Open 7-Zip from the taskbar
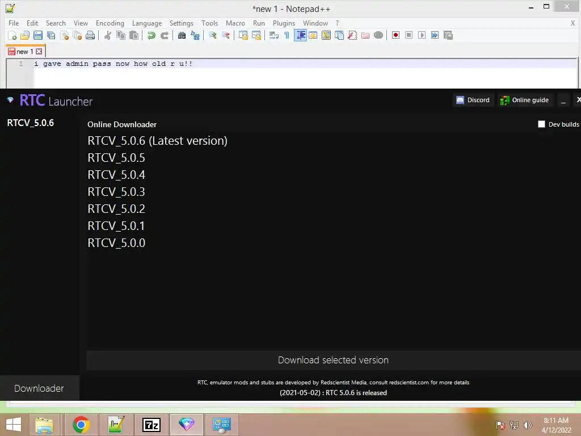 coord(151,425)
